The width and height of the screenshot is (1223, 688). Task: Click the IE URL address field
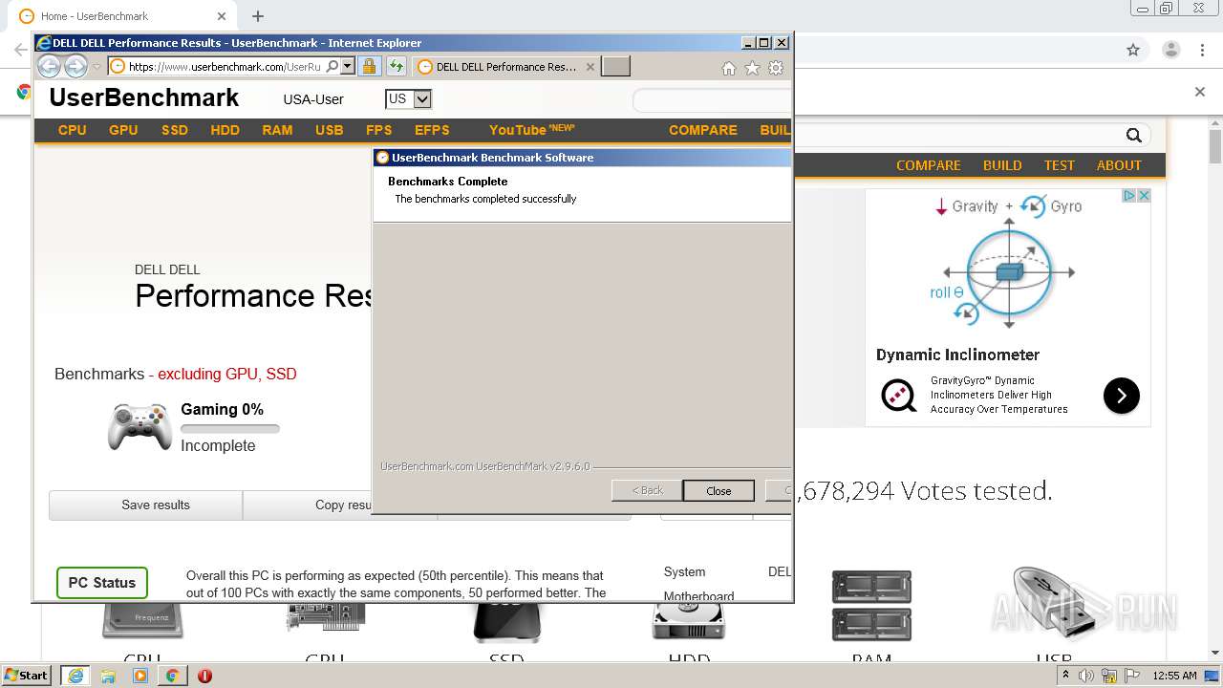224,67
